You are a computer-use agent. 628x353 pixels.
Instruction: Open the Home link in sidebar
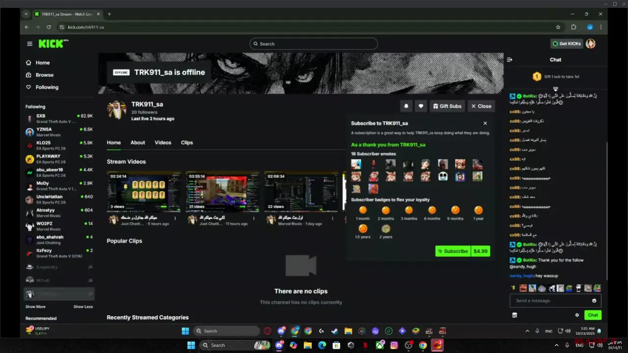38,63
